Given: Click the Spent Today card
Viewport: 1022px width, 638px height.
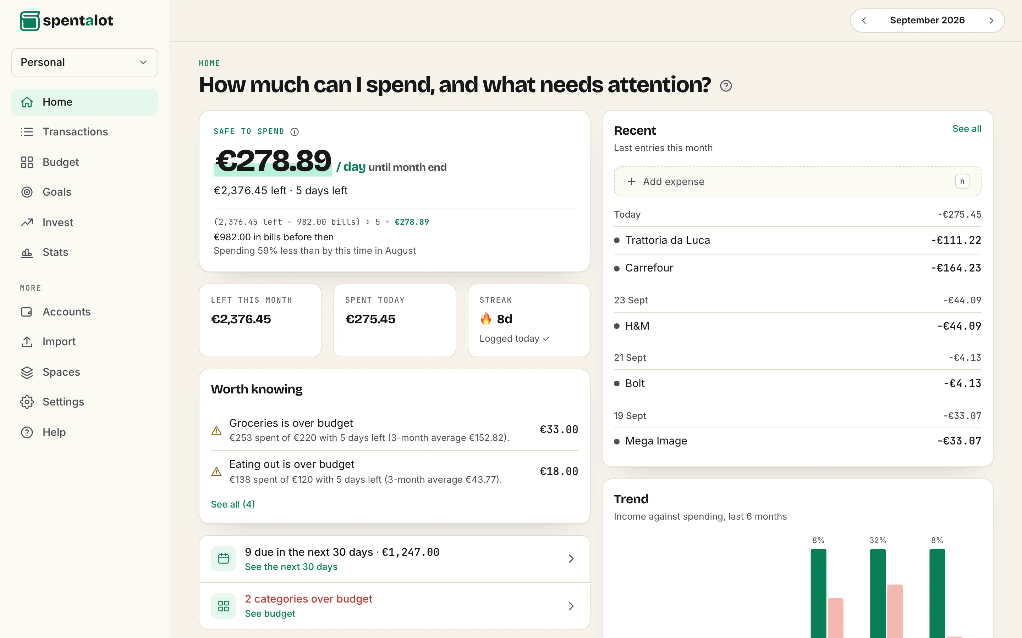Looking at the screenshot, I should click(395, 320).
